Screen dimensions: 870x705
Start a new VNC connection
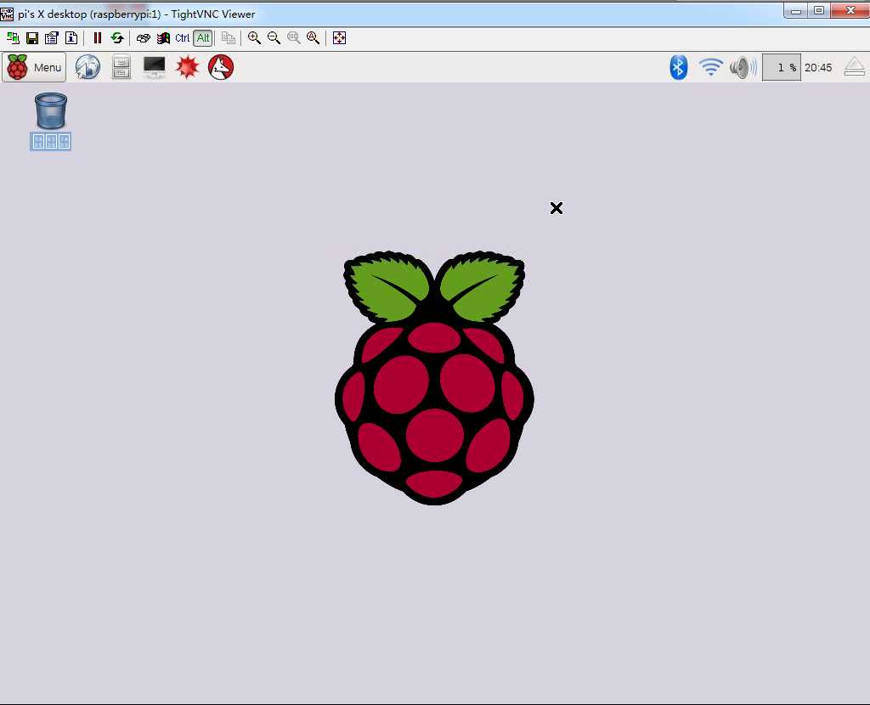point(13,37)
